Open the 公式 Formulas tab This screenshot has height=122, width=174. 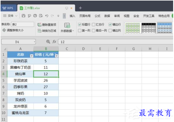tap(97, 16)
